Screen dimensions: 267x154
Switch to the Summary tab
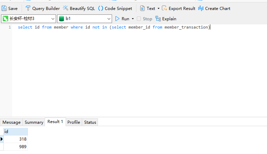tap(34, 122)
